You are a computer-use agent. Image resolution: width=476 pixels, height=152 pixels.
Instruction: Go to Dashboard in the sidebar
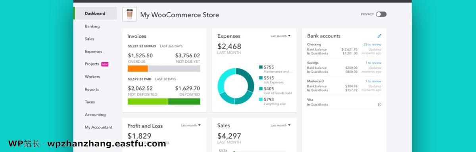95,13
